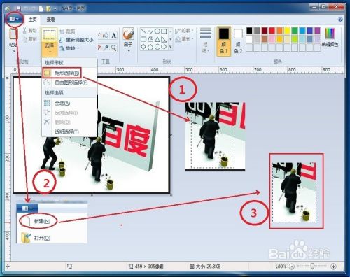Select the text tool letter A

(113, 36)
